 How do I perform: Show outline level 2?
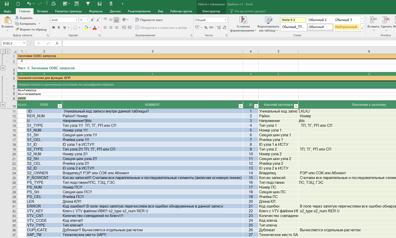coord(8,51)
